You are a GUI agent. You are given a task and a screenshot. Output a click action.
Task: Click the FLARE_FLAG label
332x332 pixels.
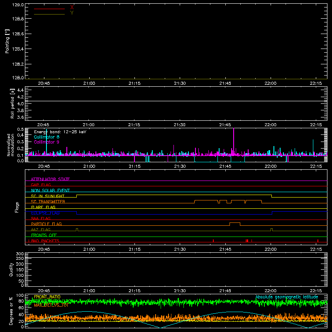coord(43,207)
